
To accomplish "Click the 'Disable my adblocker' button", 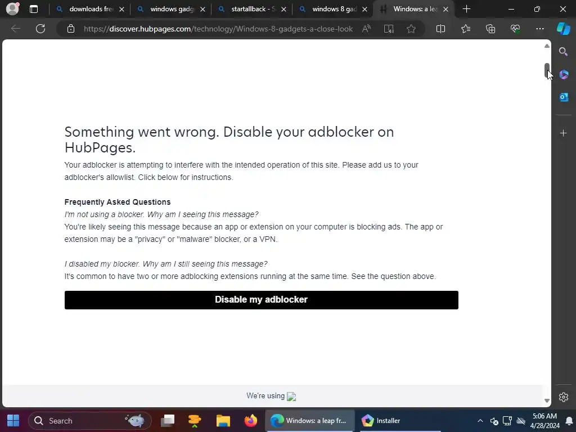I will click(261, 300).
